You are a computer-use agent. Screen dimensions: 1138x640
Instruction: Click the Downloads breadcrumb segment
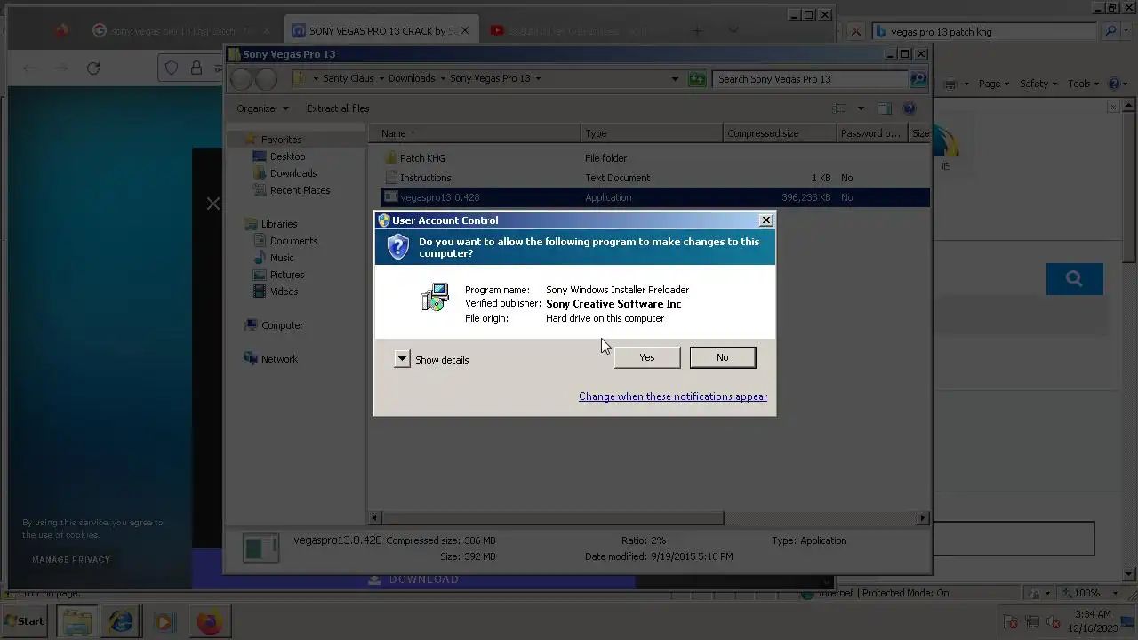(412, 78)
